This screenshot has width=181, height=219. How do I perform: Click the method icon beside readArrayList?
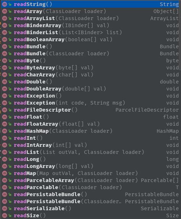click(x=5, y=18)
